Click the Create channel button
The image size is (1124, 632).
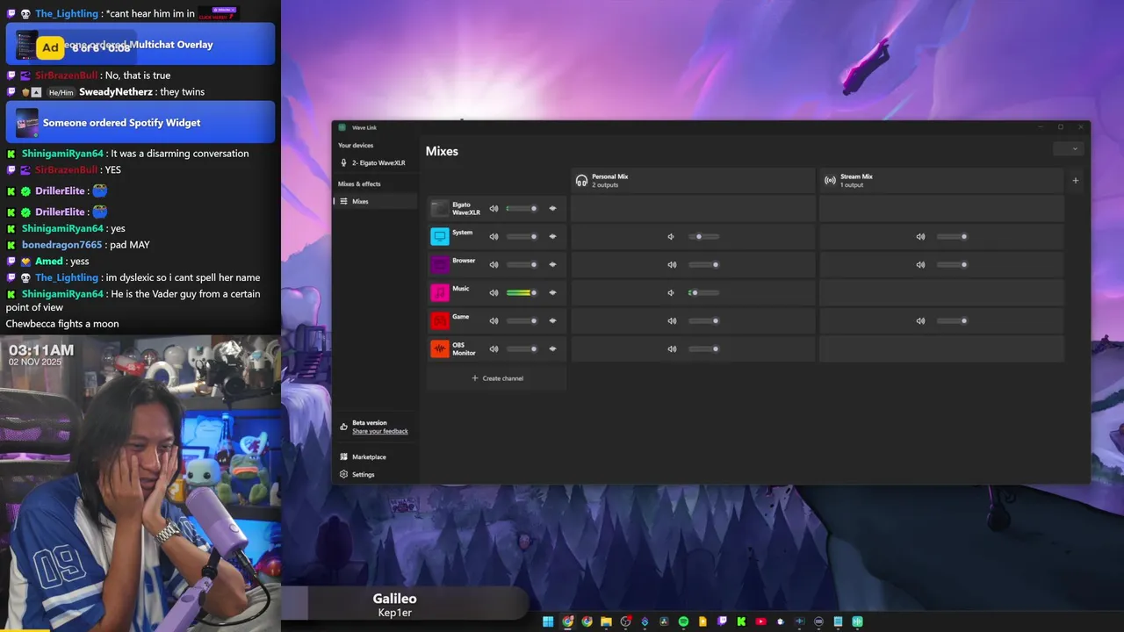tap(497, 378)
